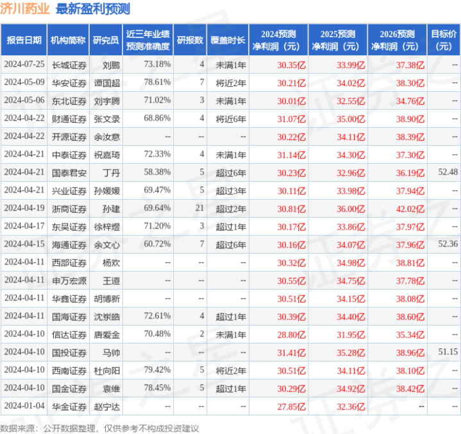Click 开源证券 institution name
The image size is (461, 434).
(x=69, y=137)
